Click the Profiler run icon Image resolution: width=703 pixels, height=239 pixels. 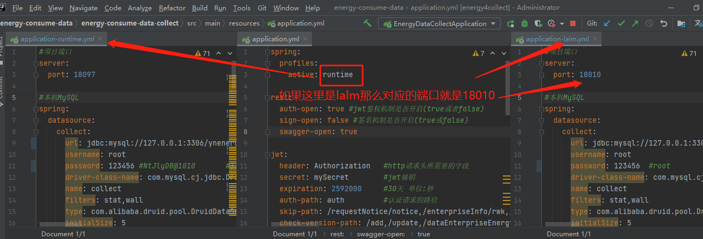(552, 23)
